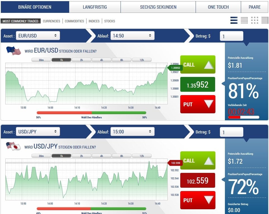Click Gesicherter Betrag $0.00 value
Image resolution: width=269 pixels, height=214 pixels.
tap(234, 210)
